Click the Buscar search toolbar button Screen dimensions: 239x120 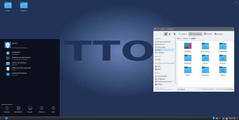coord(183,34)
